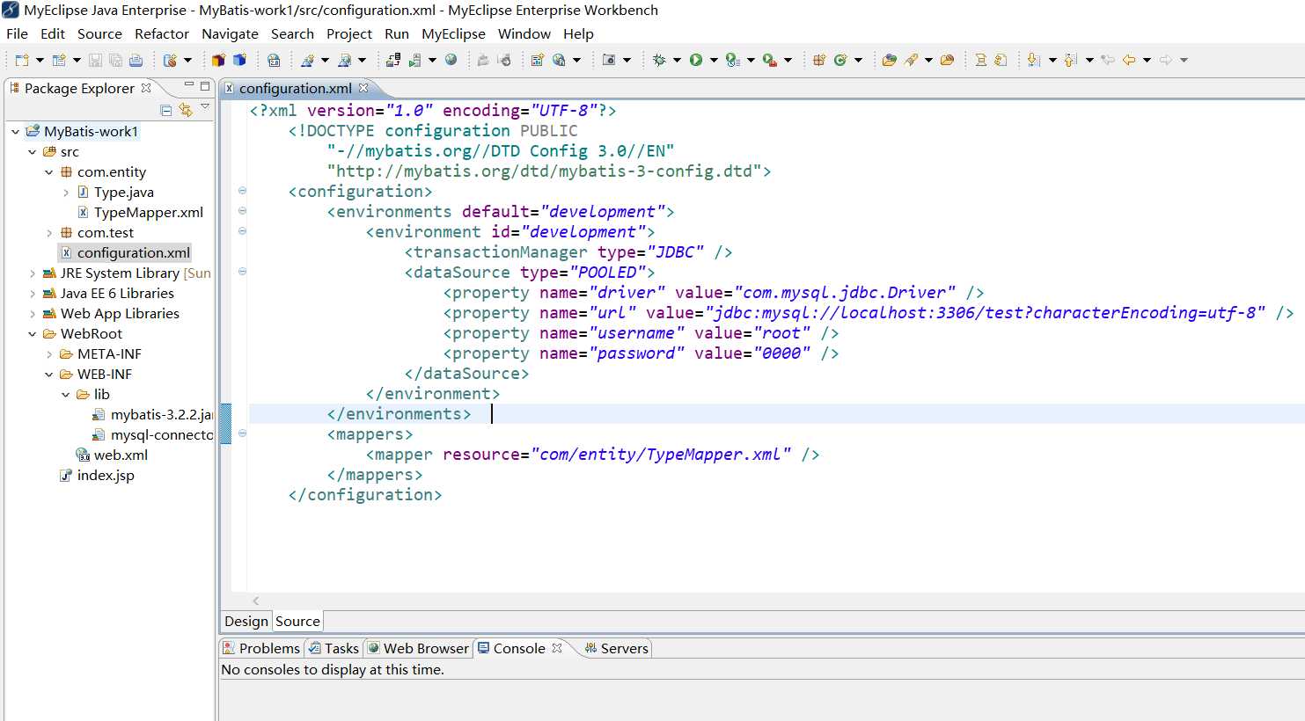This screenshot has height=721, width=1305.
Task: Click the Print toolbar icon
Action: pos(136,60)
